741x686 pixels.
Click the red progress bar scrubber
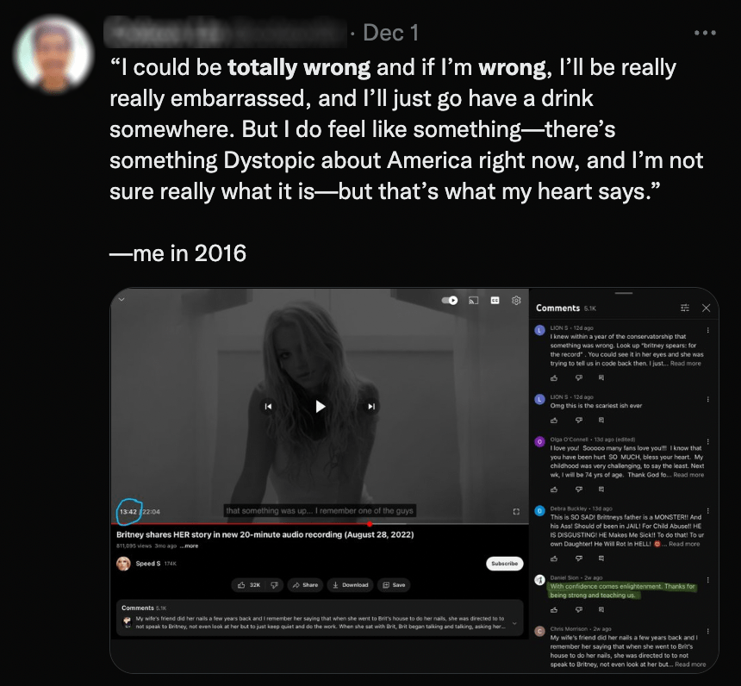pos(370,524)
